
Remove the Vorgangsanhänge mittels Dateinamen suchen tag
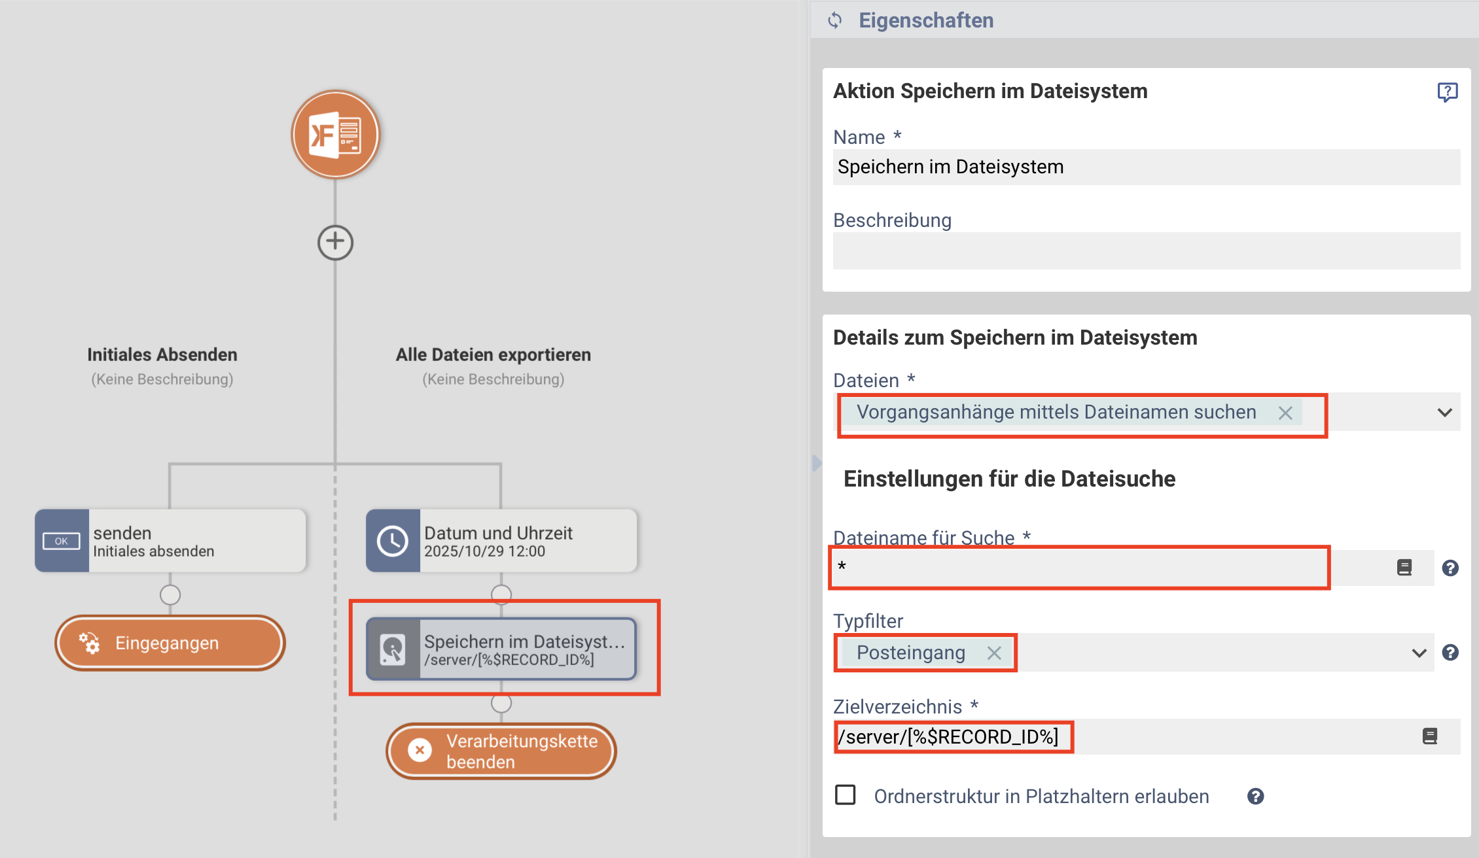pos(1285,413)
